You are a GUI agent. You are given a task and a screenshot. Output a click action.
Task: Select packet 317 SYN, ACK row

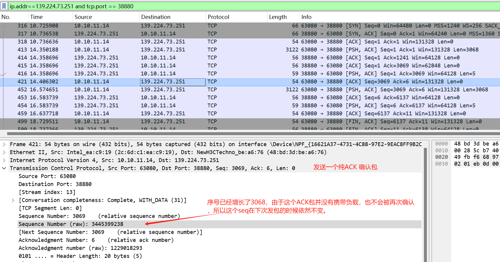tap(250, 34)
